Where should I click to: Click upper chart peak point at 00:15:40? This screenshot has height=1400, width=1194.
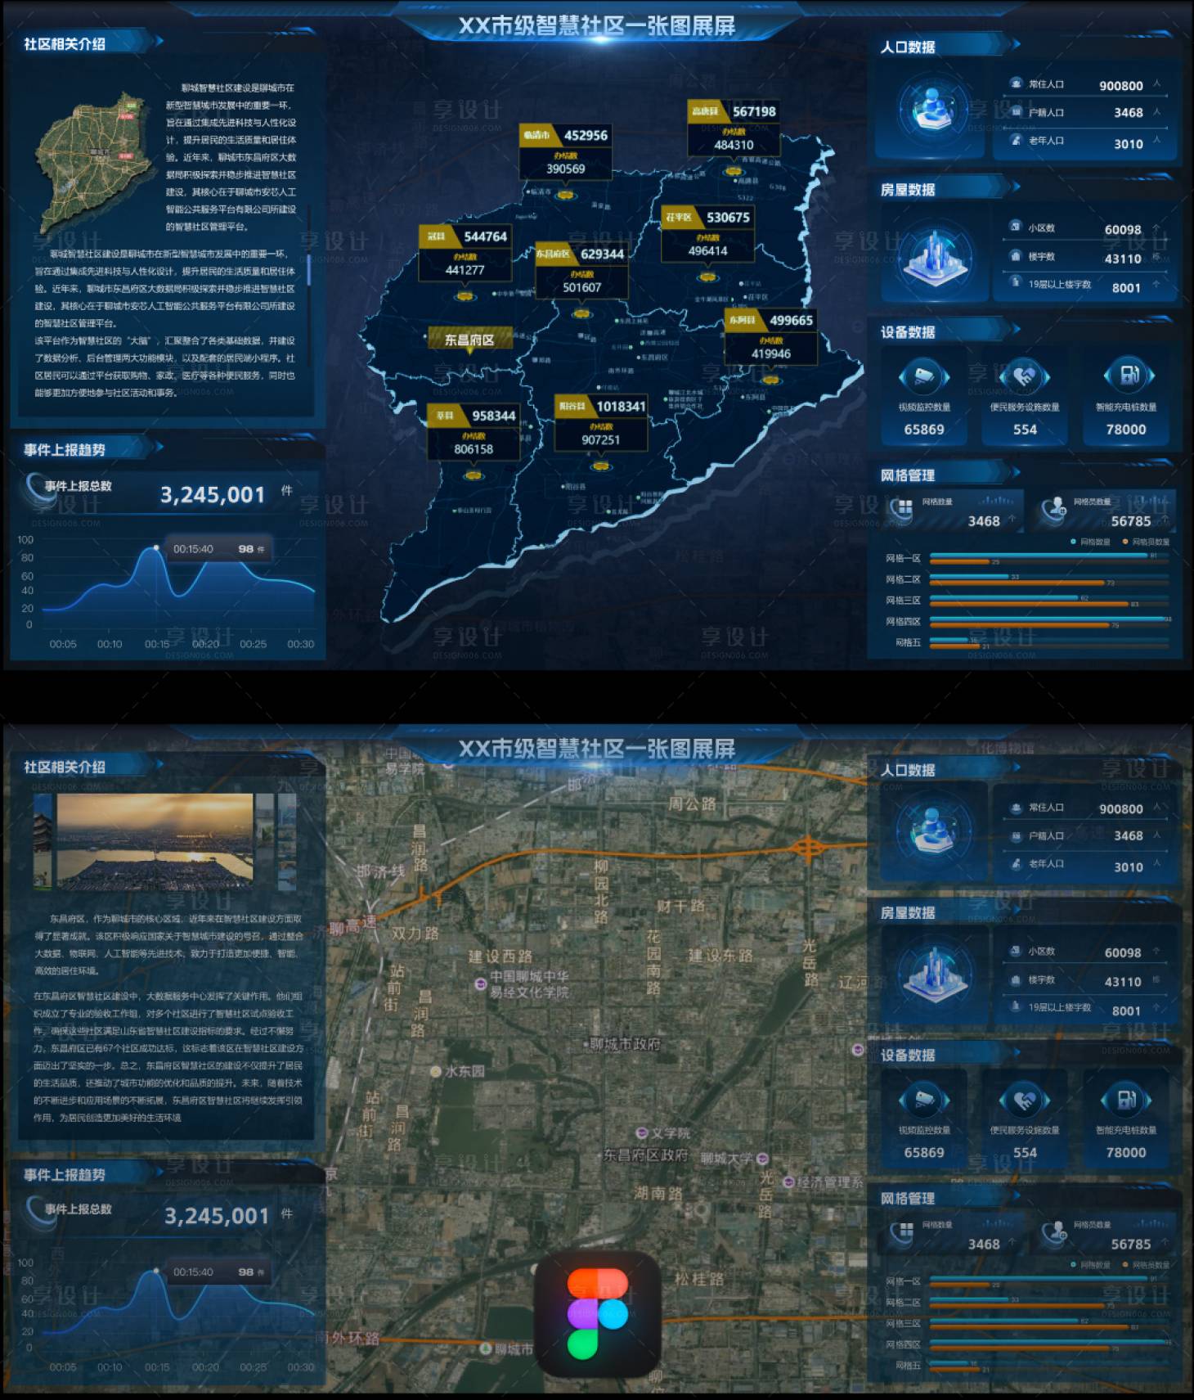156,547
